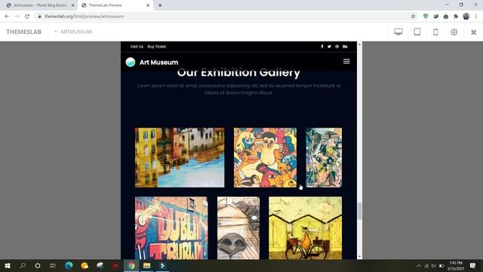Open the Twitter social icon

click(x=329, y=47)
